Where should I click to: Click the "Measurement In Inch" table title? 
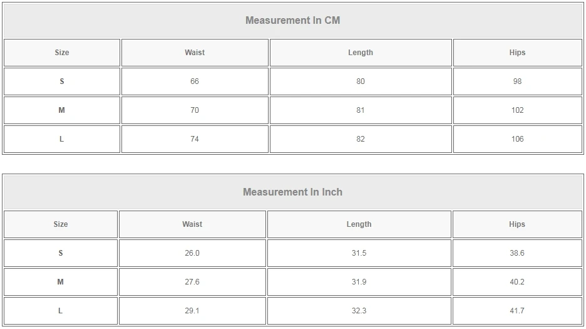coord(292,192)
